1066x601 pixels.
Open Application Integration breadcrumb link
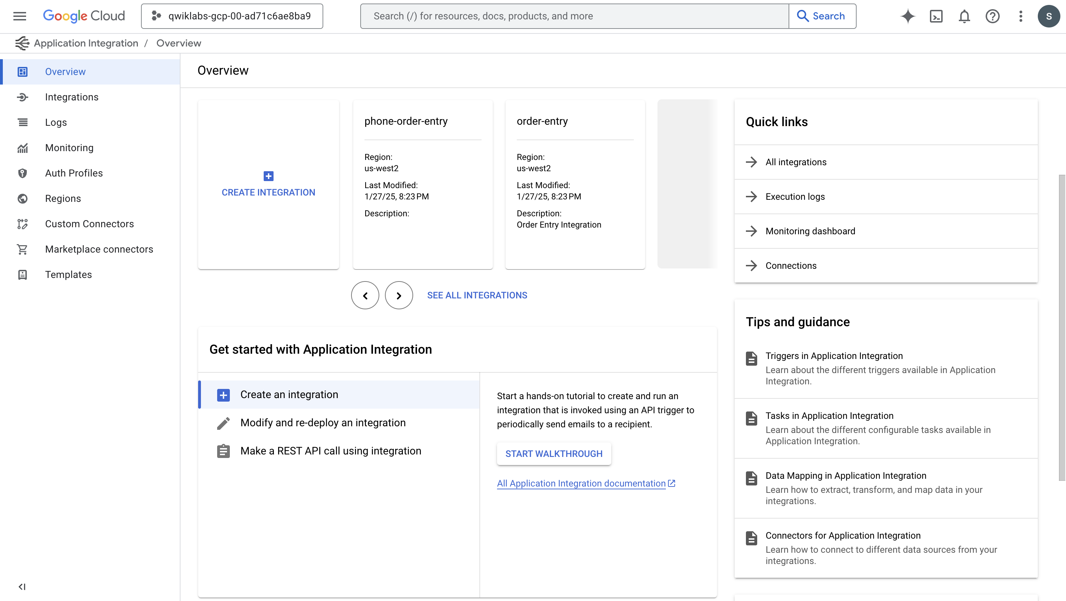click(x=86, y=43)
